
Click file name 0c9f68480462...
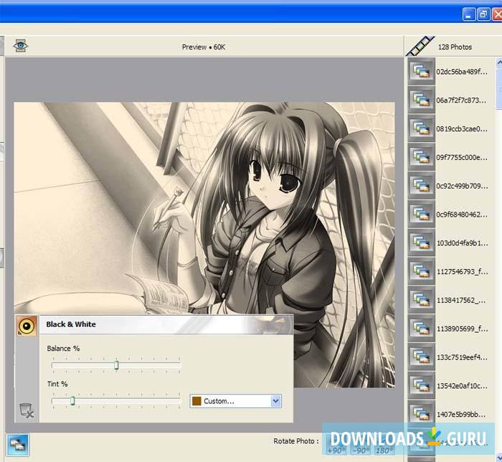462,214
